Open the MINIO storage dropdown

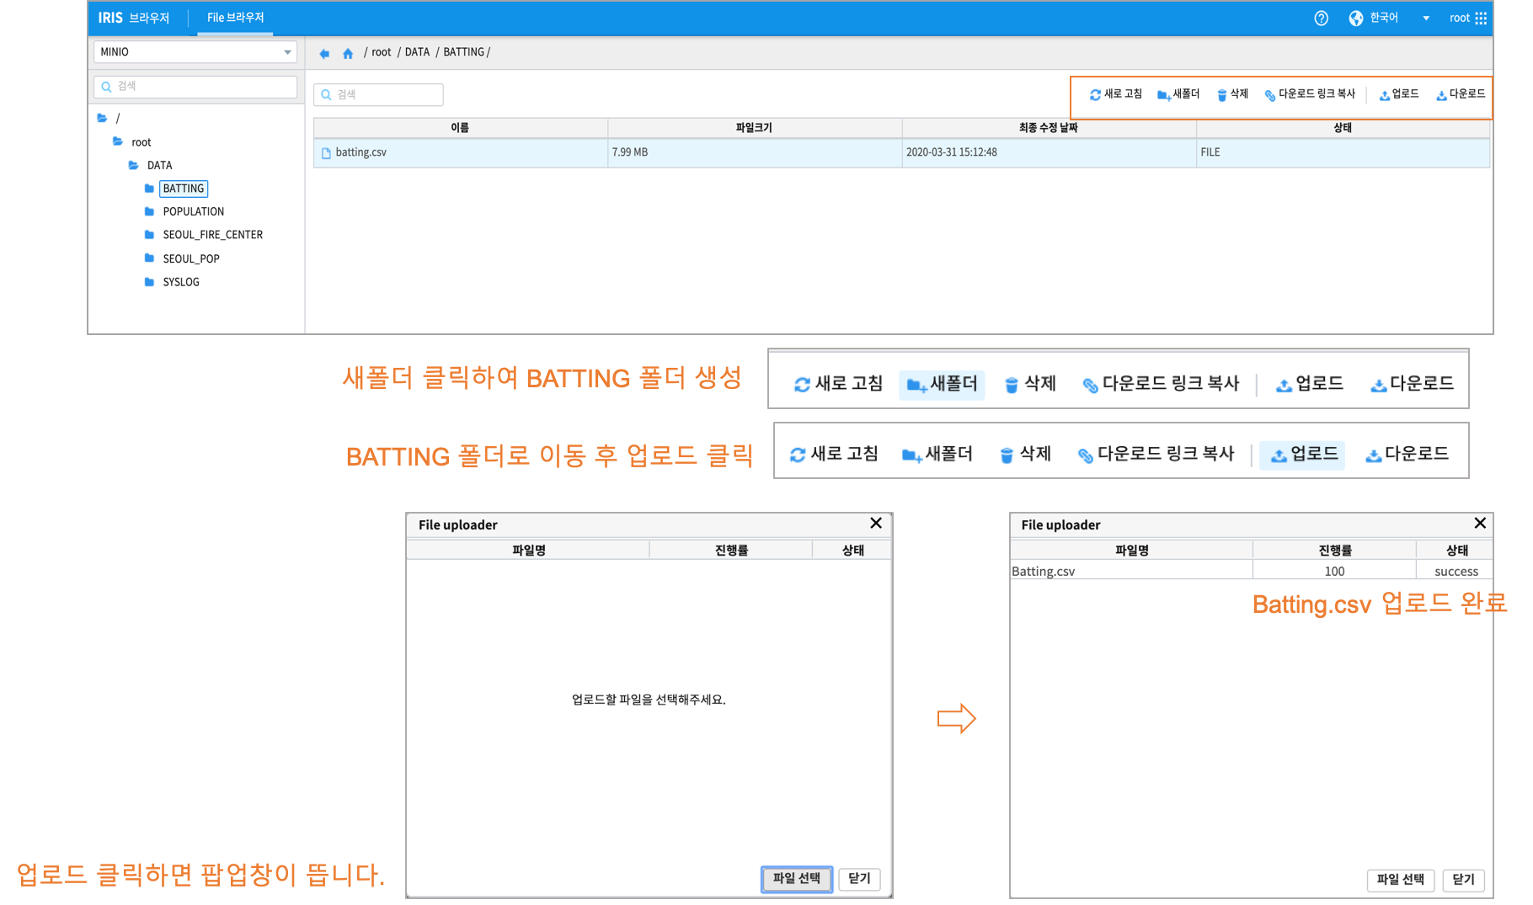point(195,52)
